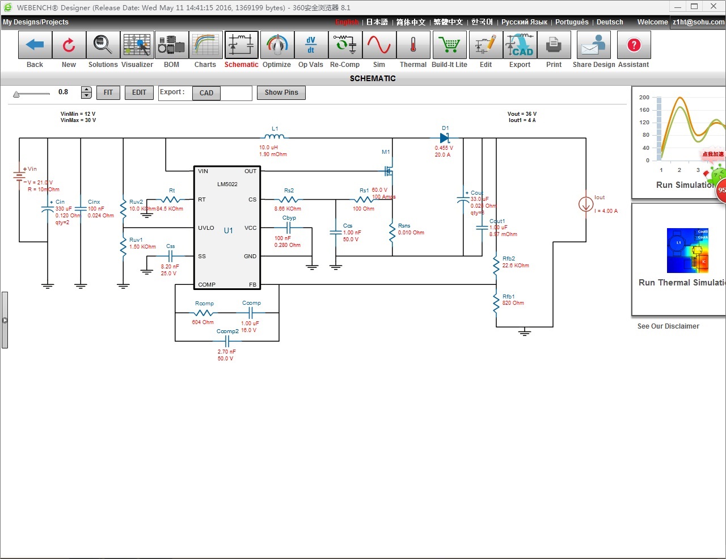Launch the Sim sine wave icon

click(x=379, y=45)
